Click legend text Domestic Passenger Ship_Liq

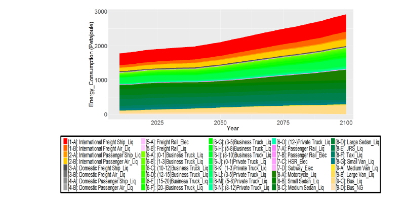click(107, 181)
